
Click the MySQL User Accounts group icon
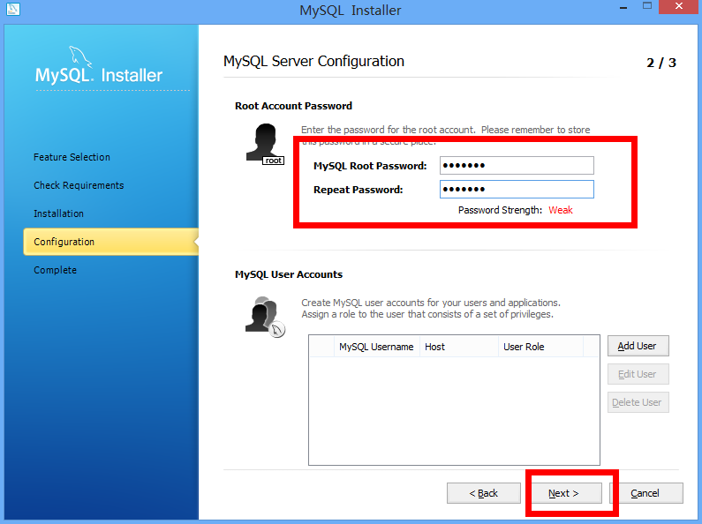pos(265,316)
